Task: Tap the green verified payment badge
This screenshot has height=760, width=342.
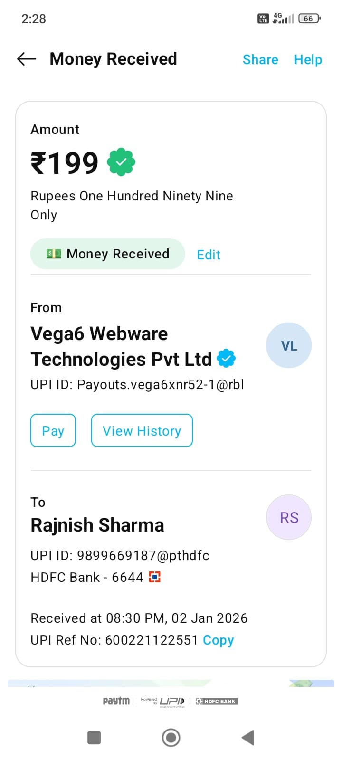Action: 121,162
